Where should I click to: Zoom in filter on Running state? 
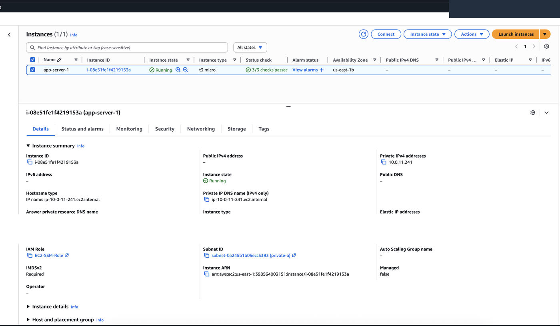(x=178, y=70)
